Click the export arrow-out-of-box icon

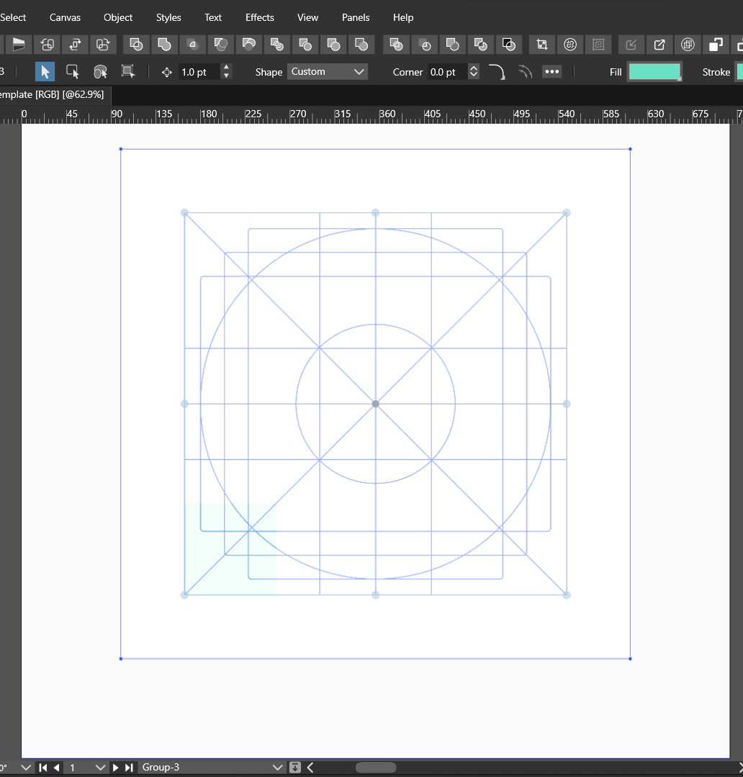pyautogui.click(x=659, y=45)
